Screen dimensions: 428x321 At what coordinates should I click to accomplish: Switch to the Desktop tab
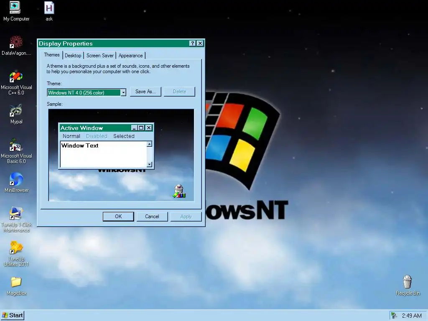[73, 56]
